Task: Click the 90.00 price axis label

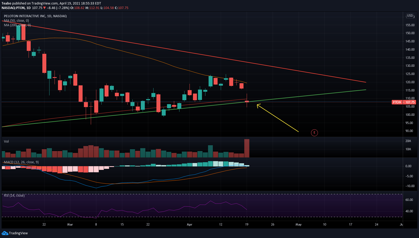Action: (409, 131)
